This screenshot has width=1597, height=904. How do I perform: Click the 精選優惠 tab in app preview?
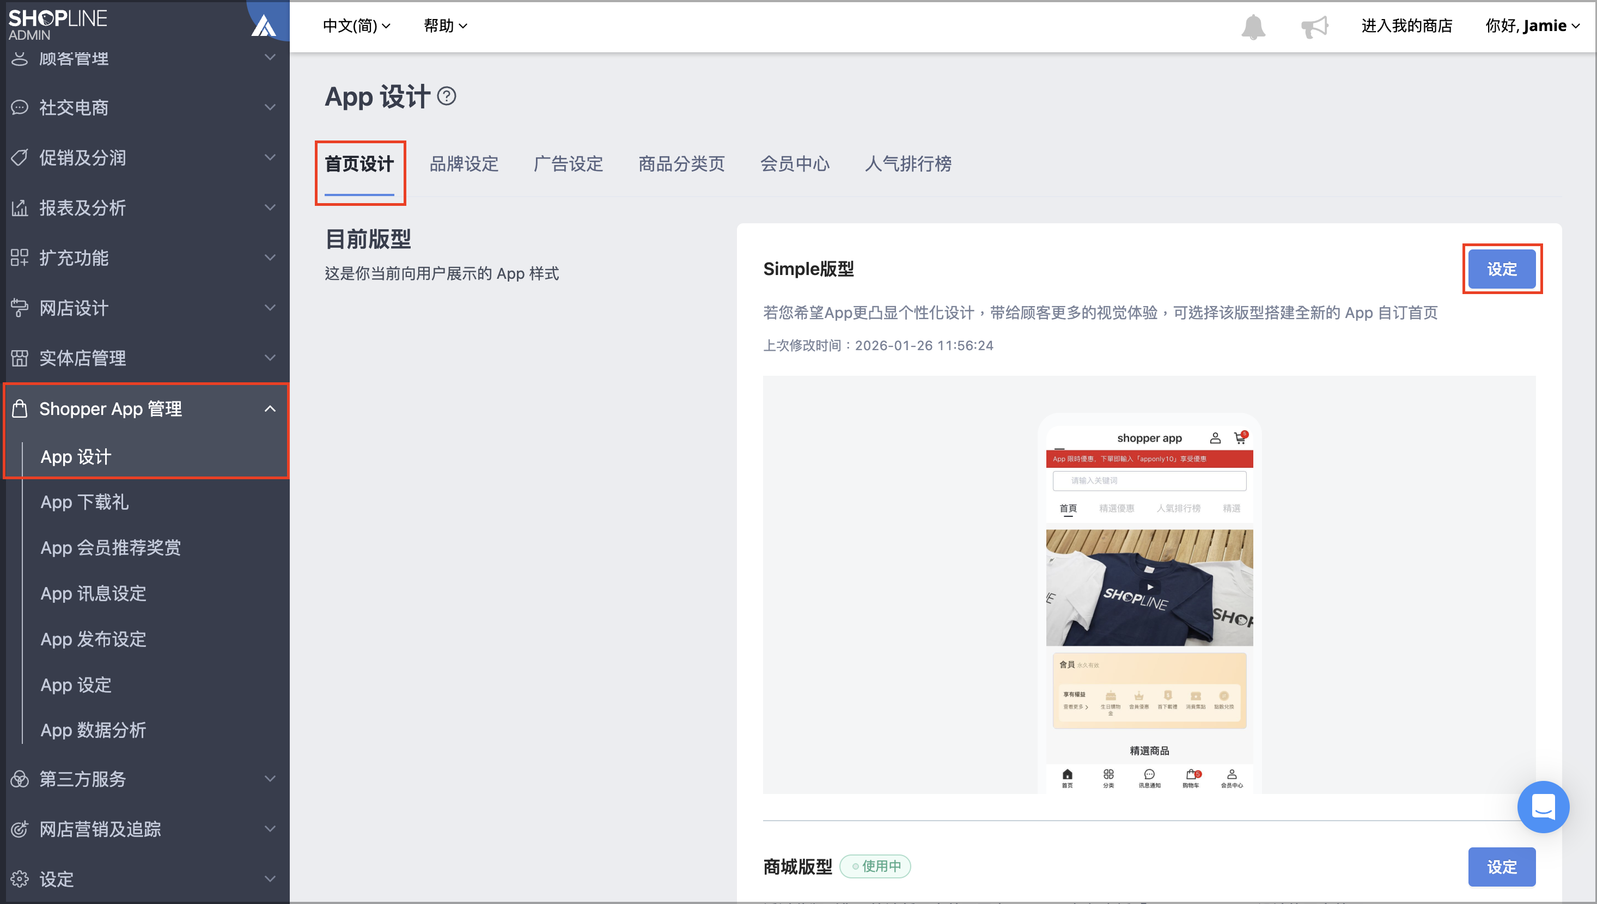coord(1117,509)
